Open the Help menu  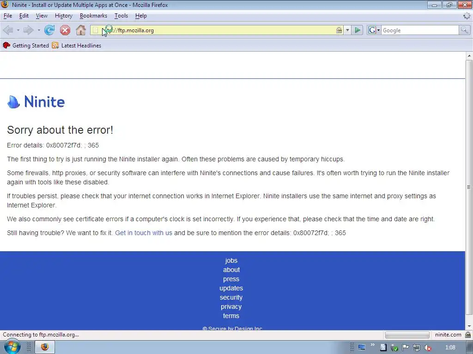[141, 16]
